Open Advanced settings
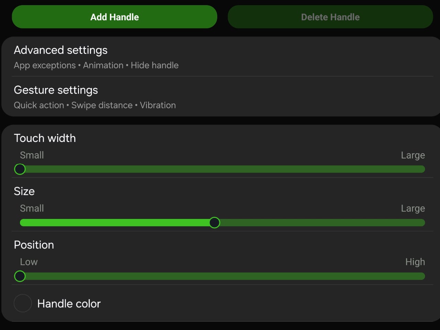 pos(60,50)
